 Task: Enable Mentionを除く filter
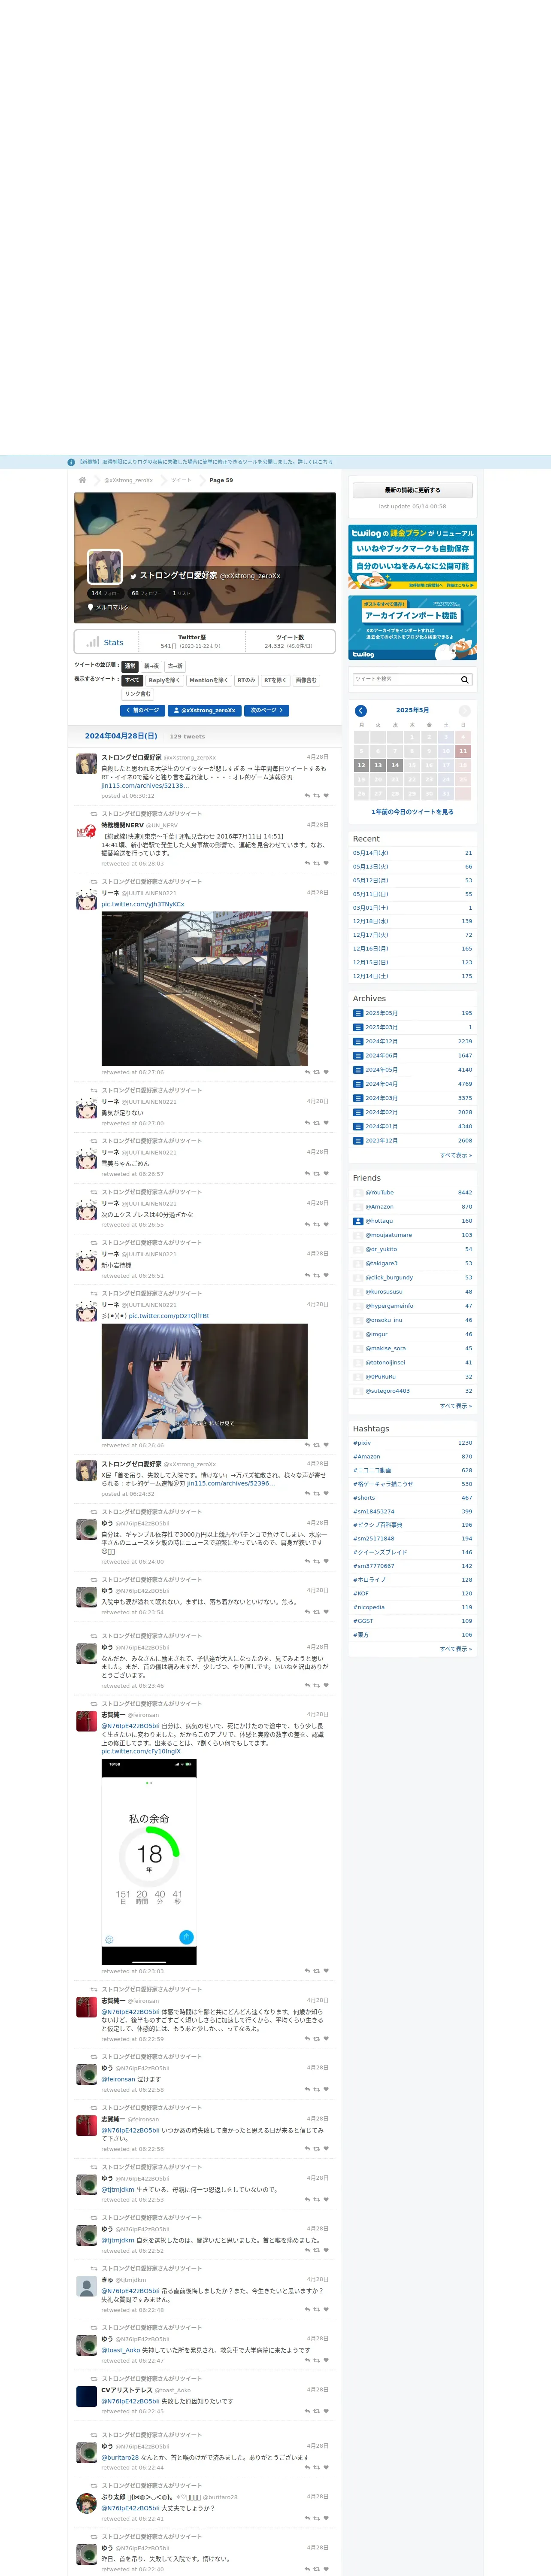click(x=209, y=680)
